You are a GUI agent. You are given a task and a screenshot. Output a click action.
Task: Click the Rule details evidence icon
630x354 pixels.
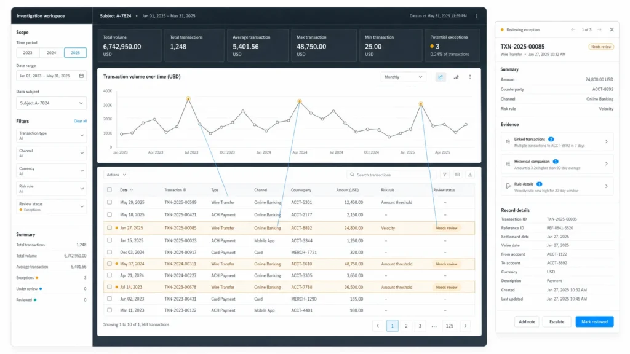(x=508, y=186)
